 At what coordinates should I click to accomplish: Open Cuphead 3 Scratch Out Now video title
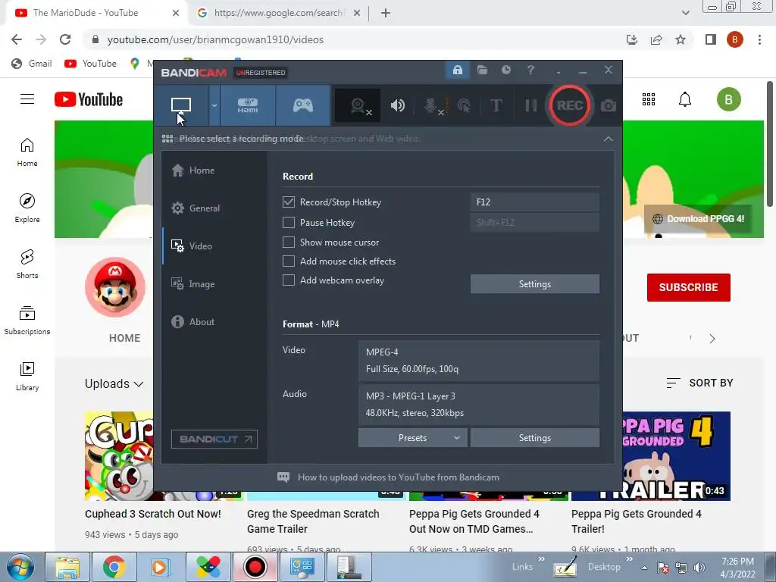(x=153, y=514)
